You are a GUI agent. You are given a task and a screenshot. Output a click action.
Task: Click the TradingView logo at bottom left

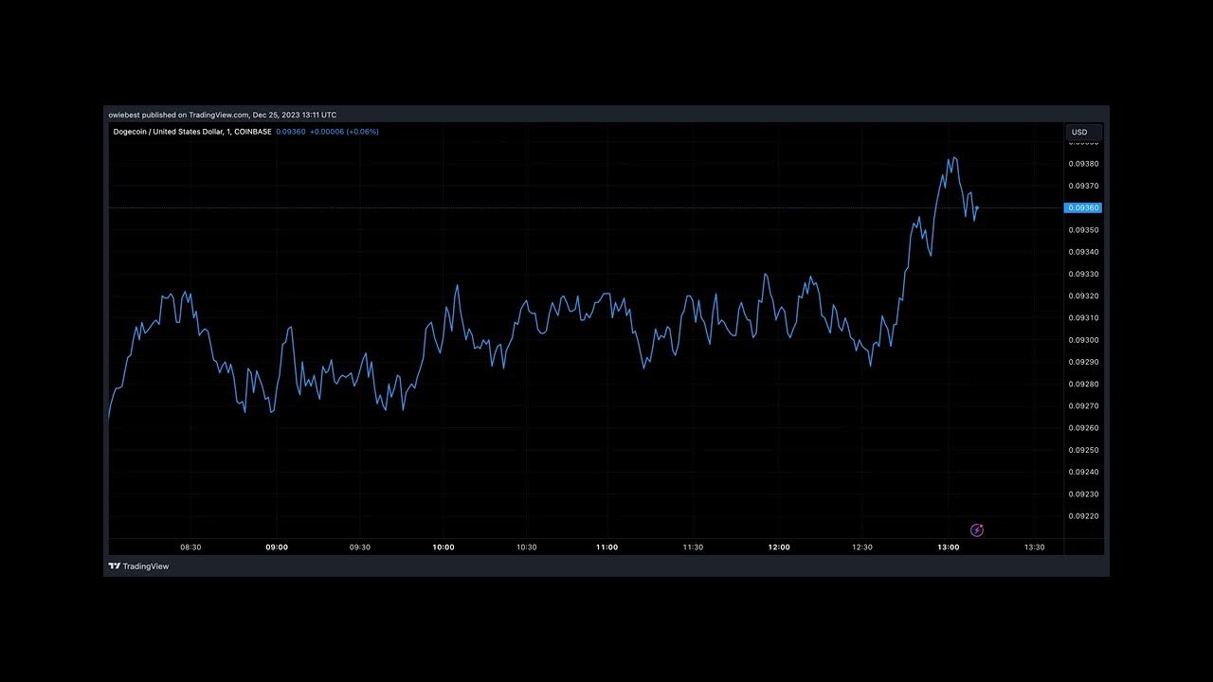(138, 566)
